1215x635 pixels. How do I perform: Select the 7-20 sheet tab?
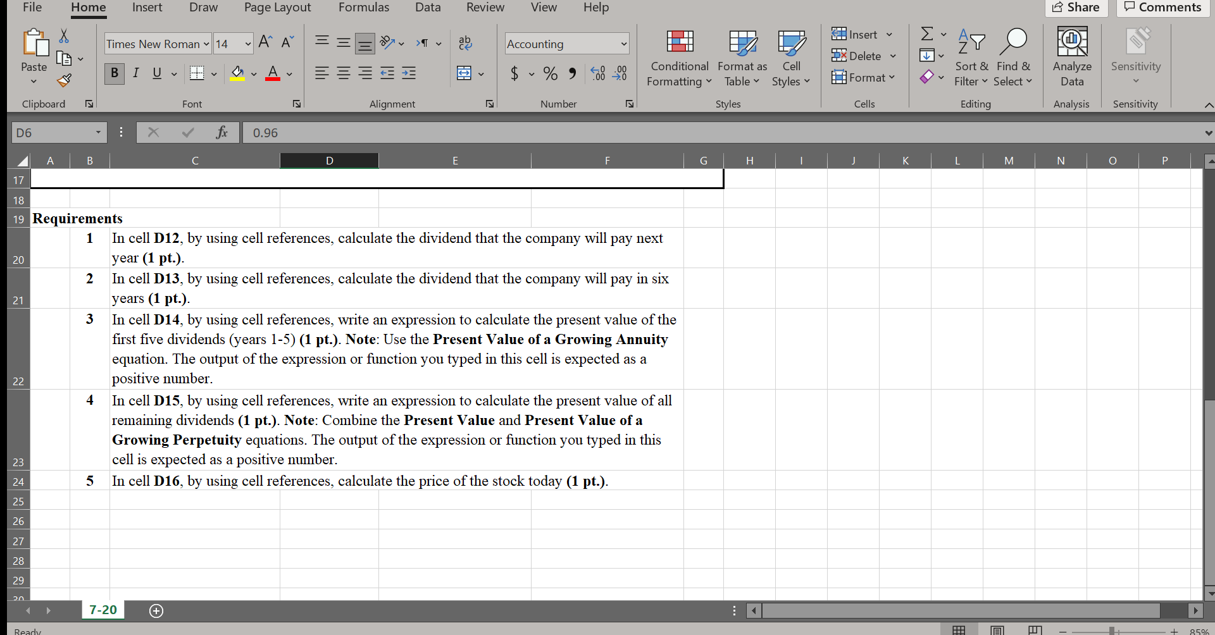pyautogui.click(x=103, y=610)
